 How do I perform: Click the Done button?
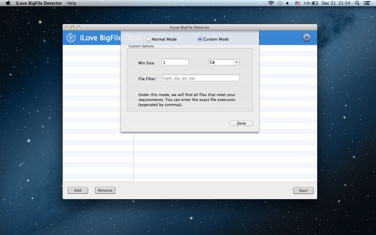[241, 123]
